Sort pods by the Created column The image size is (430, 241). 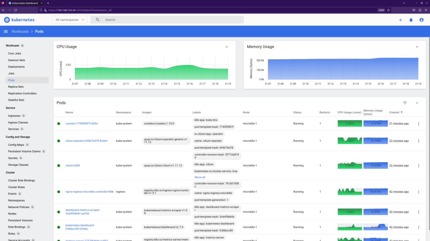395,112
